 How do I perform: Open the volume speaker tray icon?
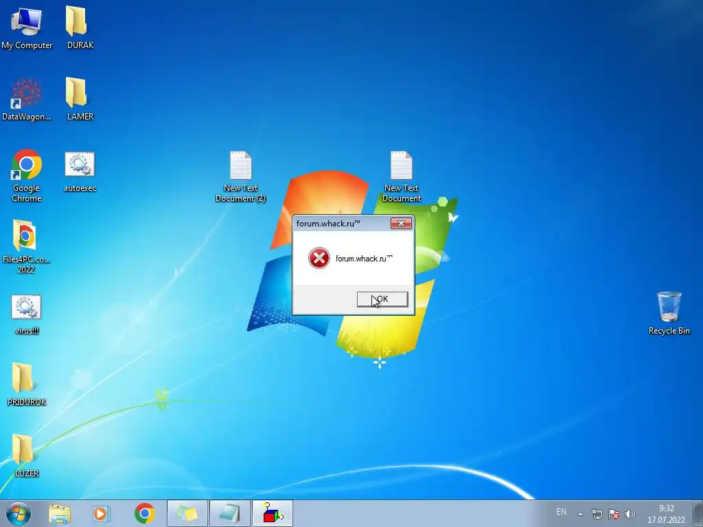pos(630,514)
